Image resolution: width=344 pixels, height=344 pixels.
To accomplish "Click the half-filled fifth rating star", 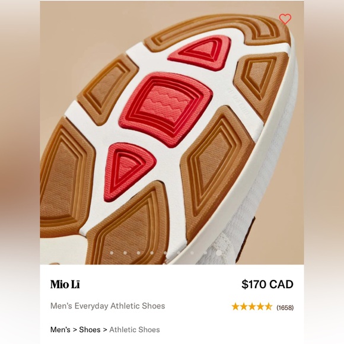I will tap(268, 307).
